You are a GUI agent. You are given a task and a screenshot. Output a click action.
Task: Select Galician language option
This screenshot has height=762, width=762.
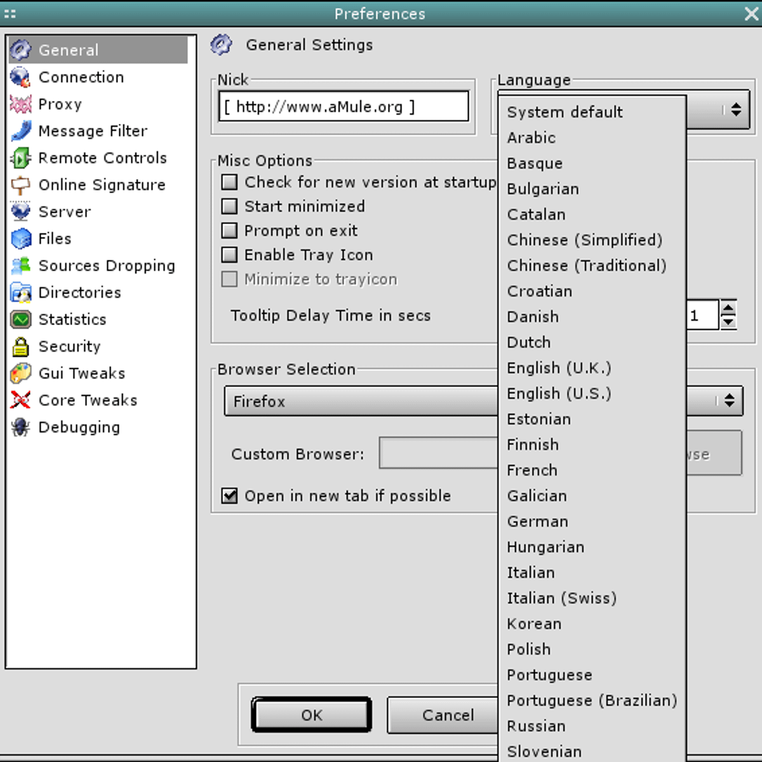pos(592,496)
